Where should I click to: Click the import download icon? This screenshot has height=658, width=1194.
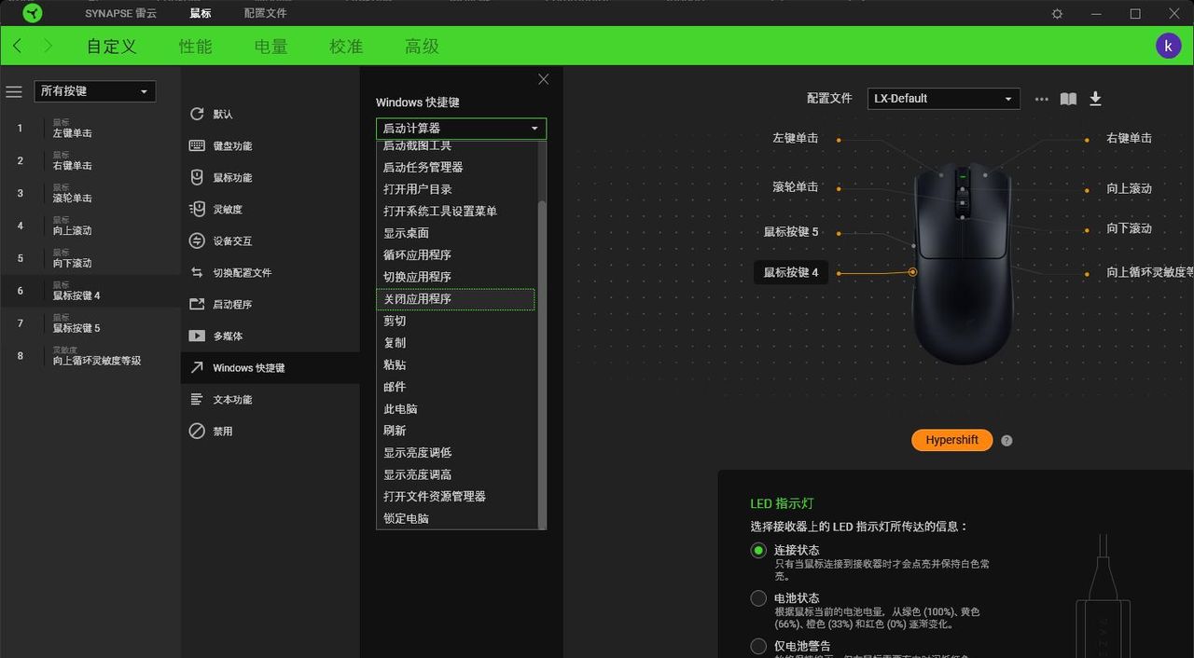(1095, 99)
